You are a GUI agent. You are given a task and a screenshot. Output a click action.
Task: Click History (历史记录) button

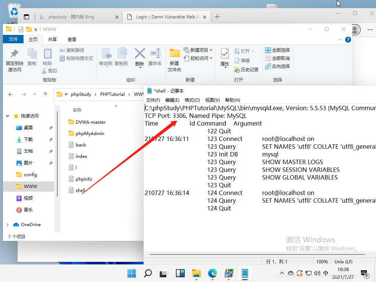[246, 69]
